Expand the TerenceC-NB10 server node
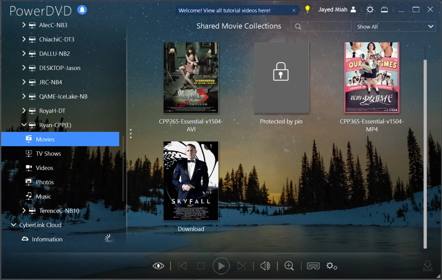The height and width of the screenshot is (280, 442). click(24, 211)
